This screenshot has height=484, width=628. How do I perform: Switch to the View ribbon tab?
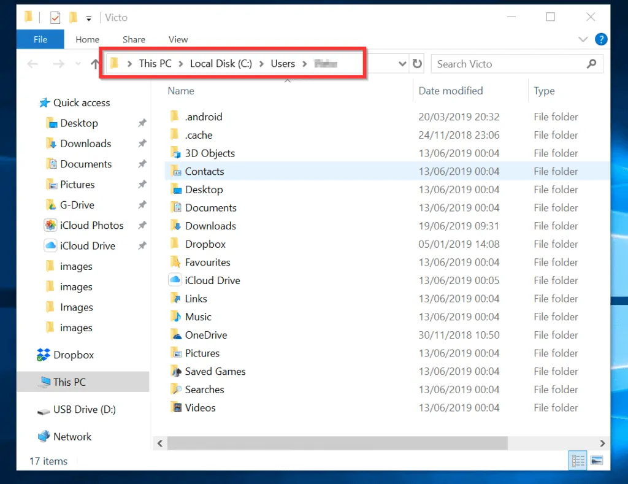point(177,39)
